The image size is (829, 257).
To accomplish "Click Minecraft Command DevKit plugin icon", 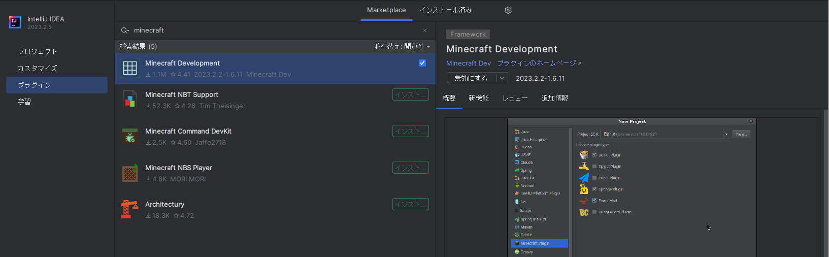I will (130, 136).
